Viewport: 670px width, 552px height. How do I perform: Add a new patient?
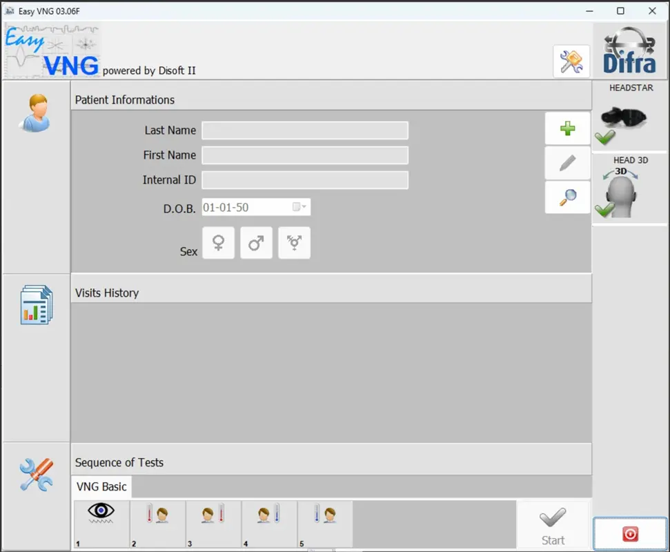(x=567, y=128)
